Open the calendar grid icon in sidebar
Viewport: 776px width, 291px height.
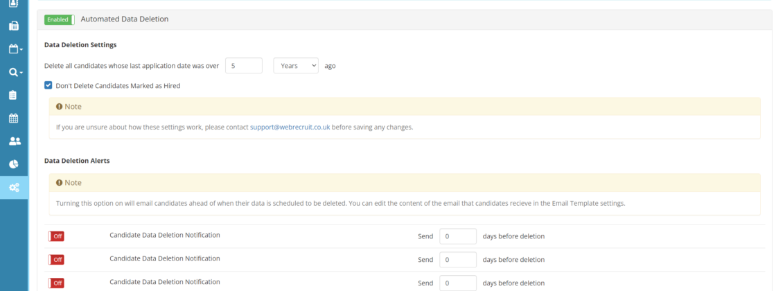(x=14, y=118)
